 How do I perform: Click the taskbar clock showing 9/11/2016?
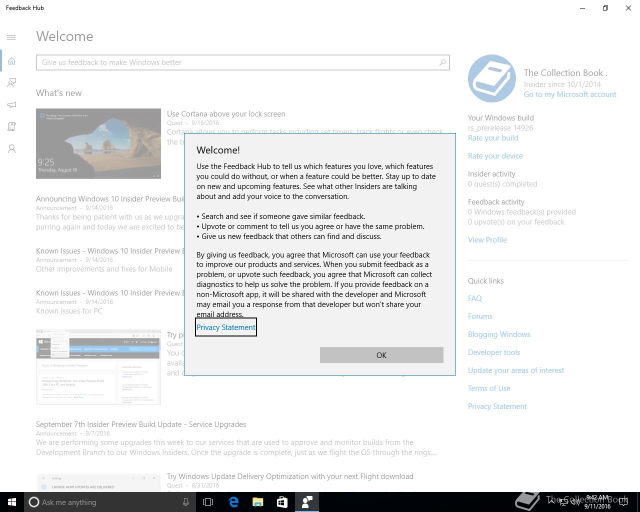click(597, 502)
